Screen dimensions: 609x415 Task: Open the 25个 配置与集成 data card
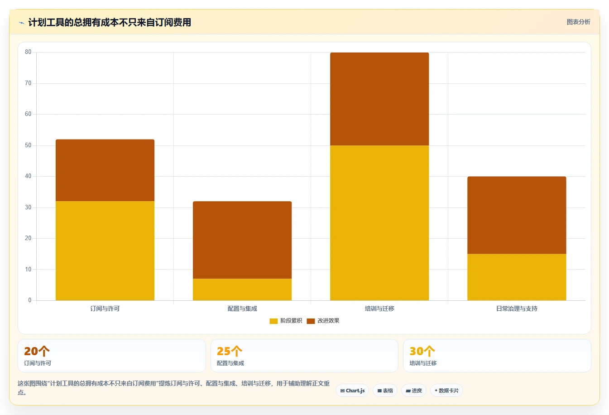pos(304,356)
